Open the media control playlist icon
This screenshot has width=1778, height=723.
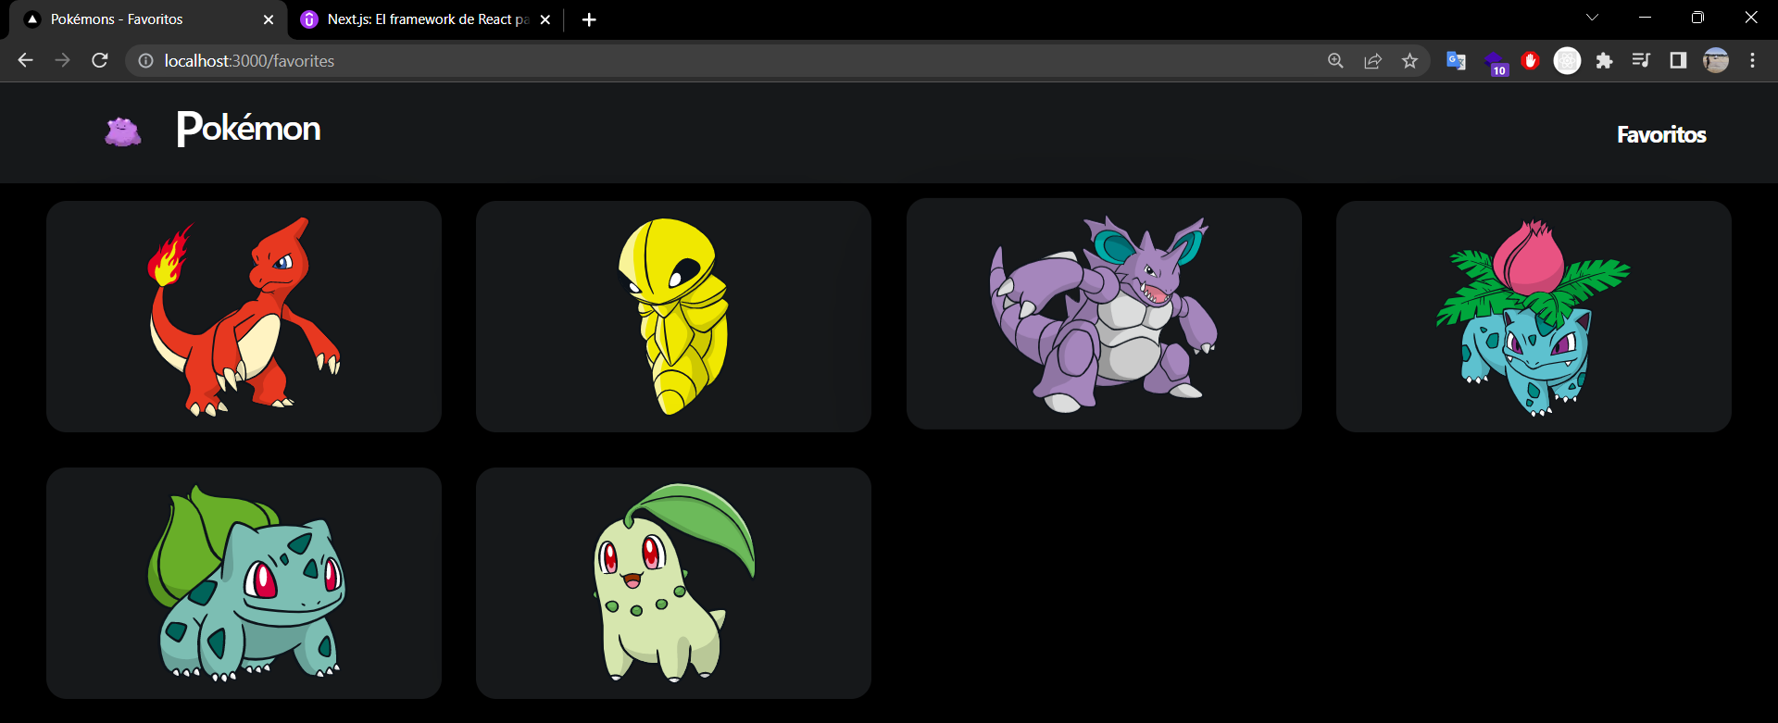click(1641, 60)
